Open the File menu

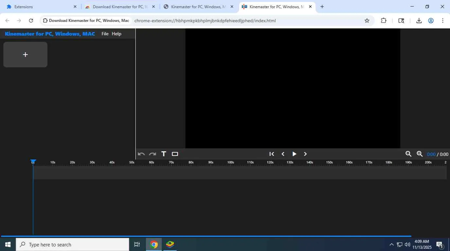click(x=105, y=34)
